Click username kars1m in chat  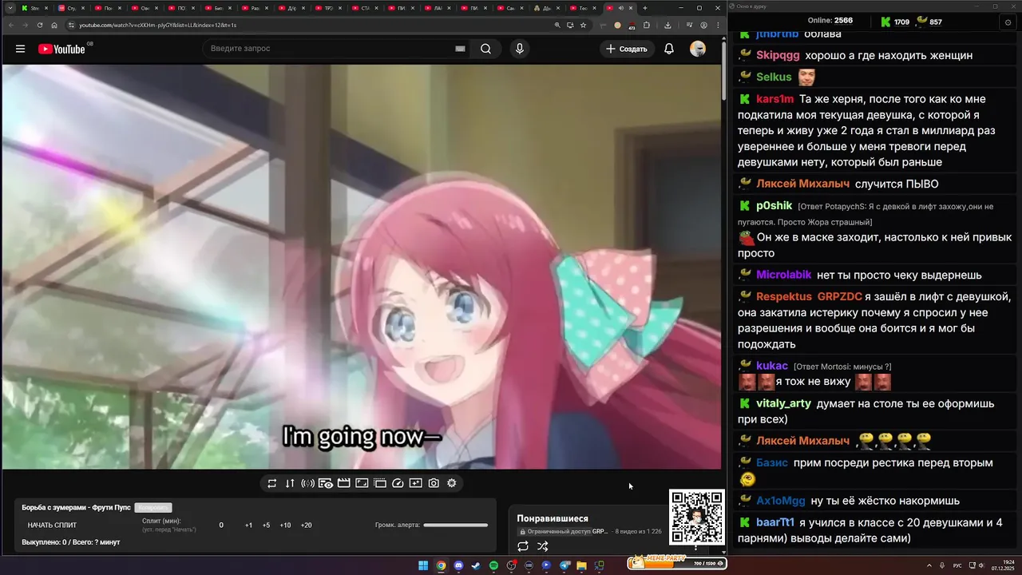tap(775, 99)
